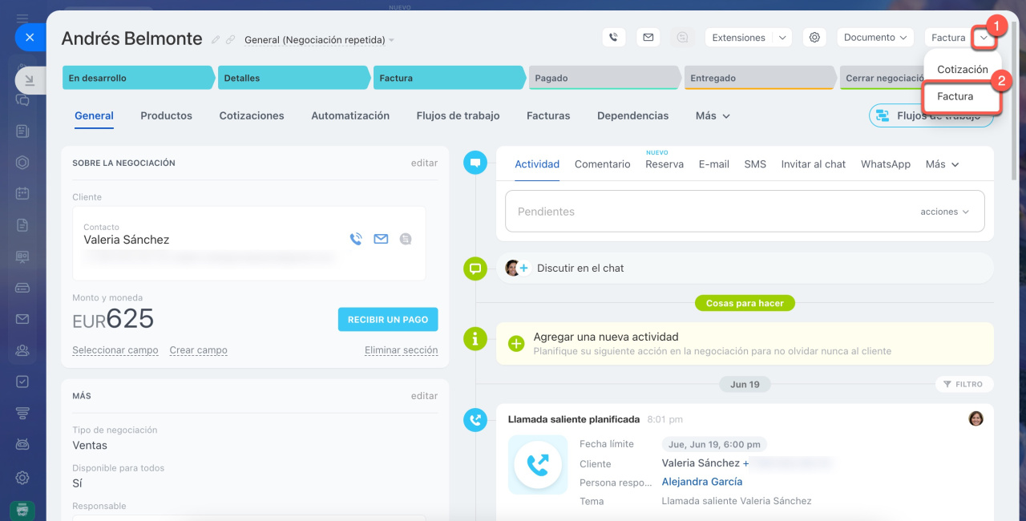Open the settings gear in the left sidebar

click(x=22, y=478)
